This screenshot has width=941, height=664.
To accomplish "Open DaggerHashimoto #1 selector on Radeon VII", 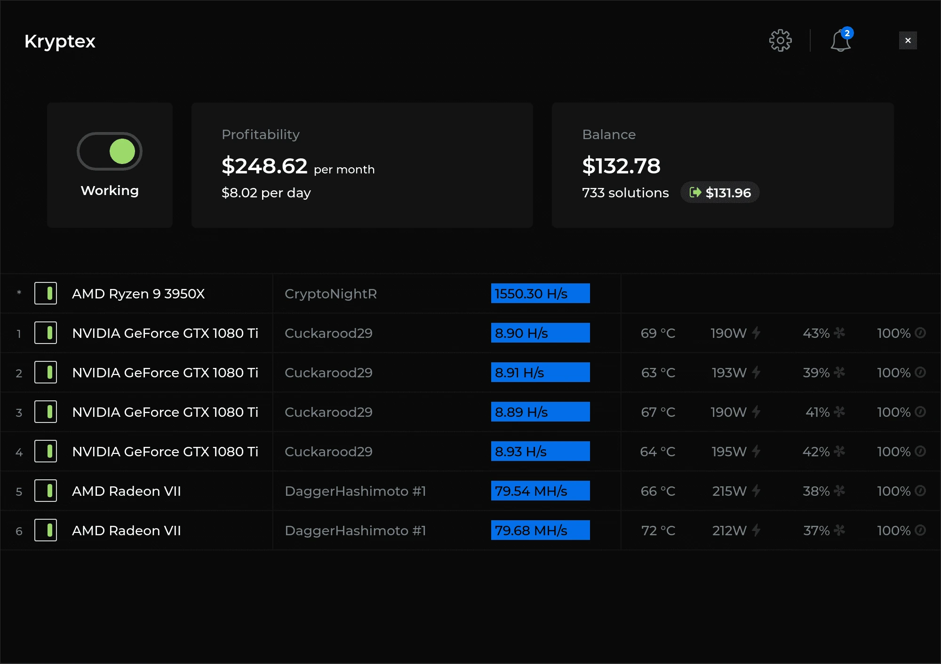I will (355, 491).
